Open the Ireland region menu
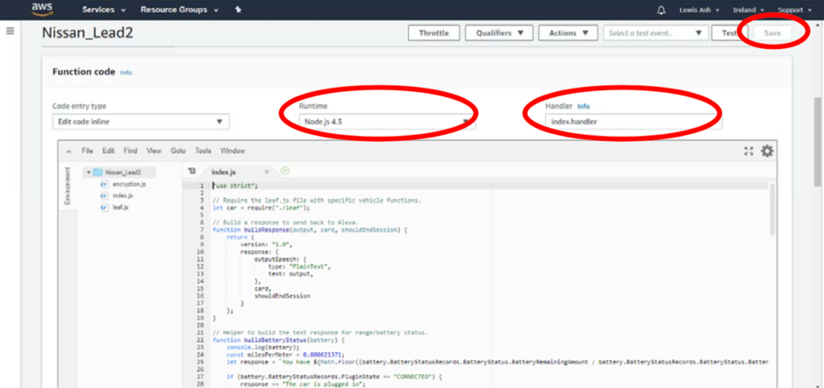 749,10
